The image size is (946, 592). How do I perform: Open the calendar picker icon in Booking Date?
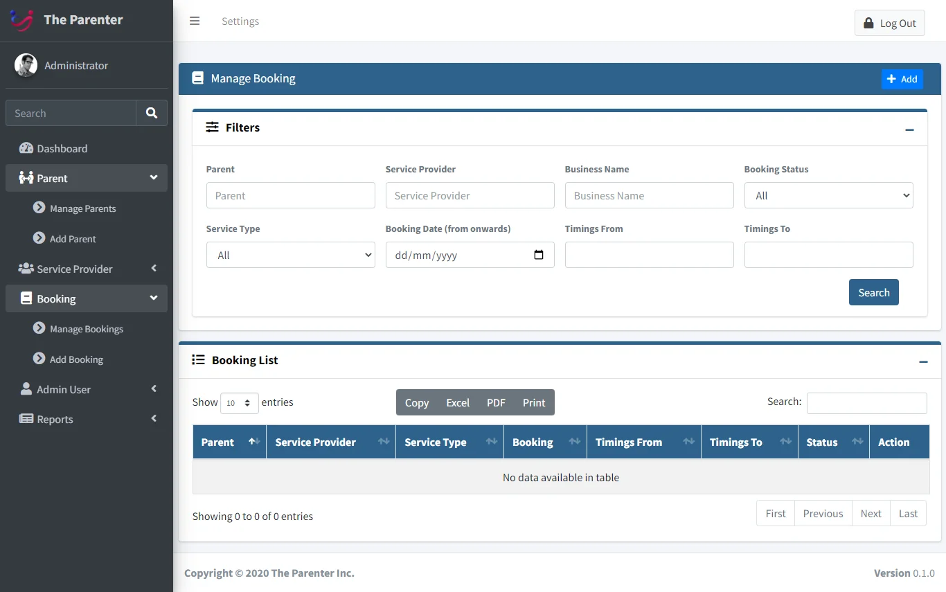click(x=539, y=255)
